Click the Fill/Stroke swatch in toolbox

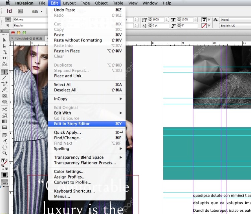[4, 161]
